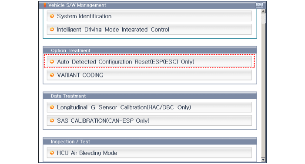
Task: Click orange arrow icon beside System Identification
Action: [52, 16]
